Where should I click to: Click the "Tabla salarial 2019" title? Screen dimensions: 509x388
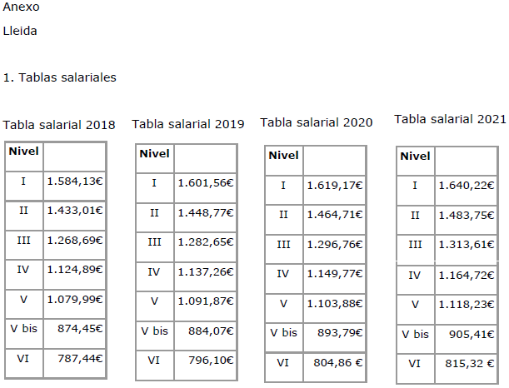pyautogui.click(x=188, y=124)
